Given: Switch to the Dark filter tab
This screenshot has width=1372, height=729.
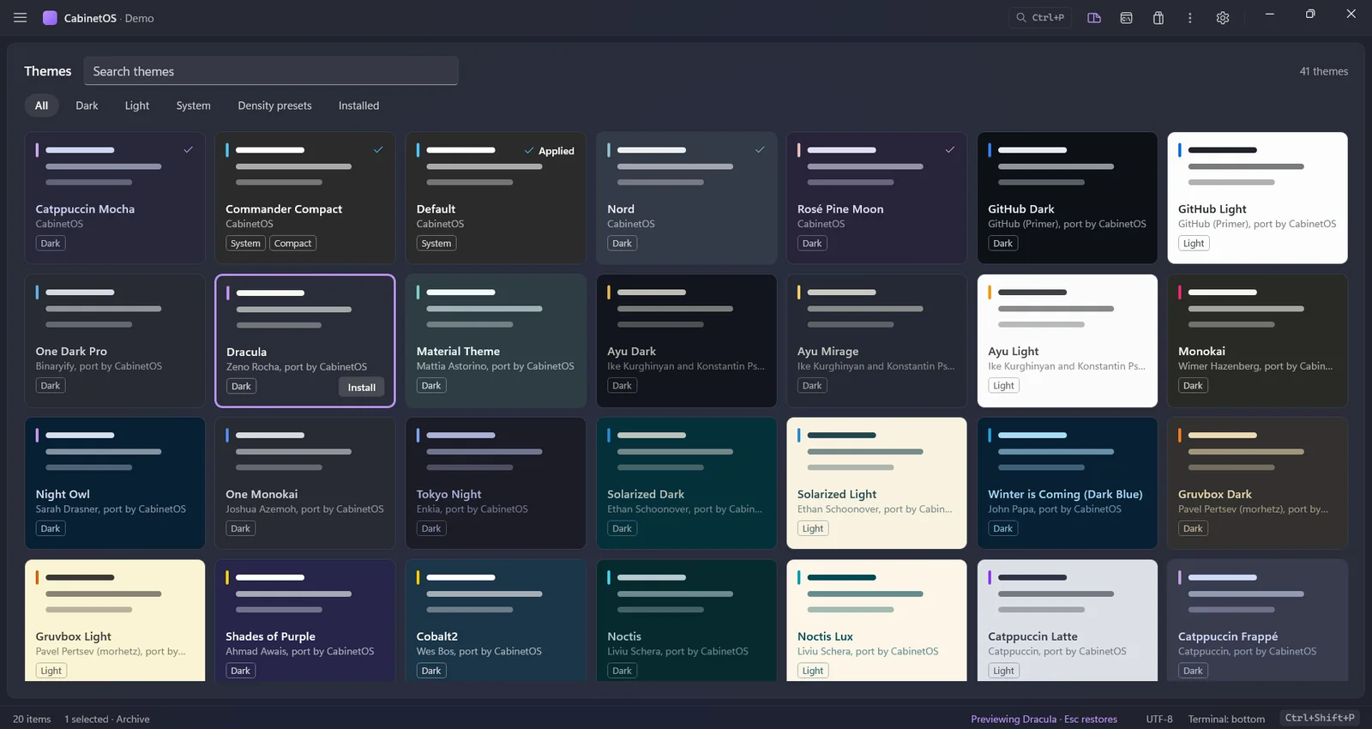Looking at the screenshot, I should click(87, 105).
